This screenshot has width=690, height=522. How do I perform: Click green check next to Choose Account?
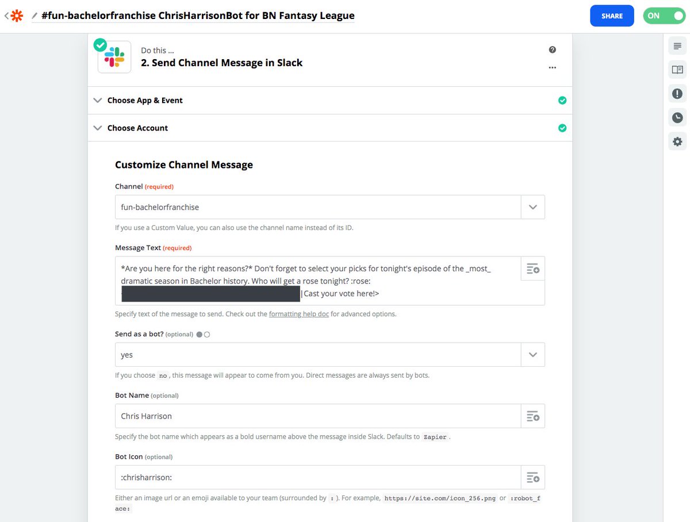coord(562,128)
